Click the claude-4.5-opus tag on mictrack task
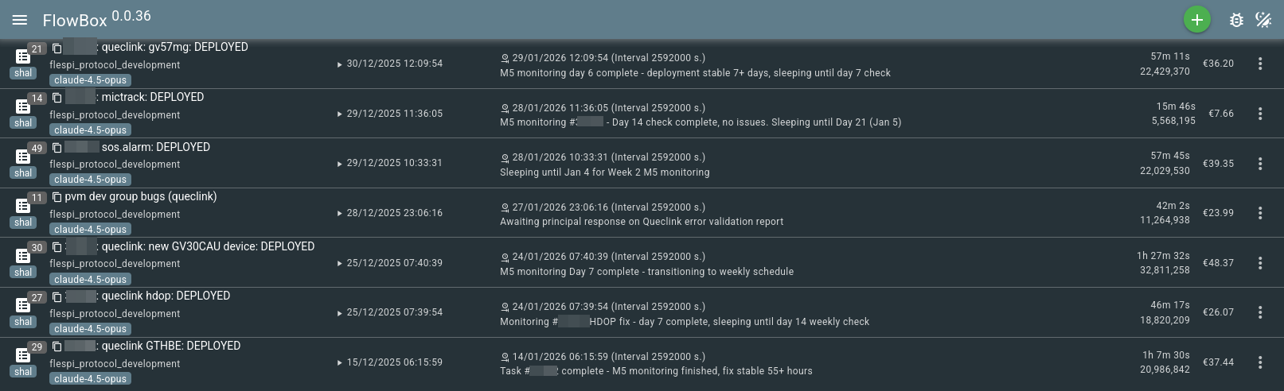 90,130
